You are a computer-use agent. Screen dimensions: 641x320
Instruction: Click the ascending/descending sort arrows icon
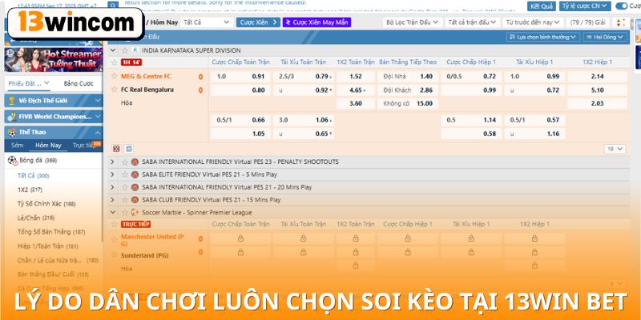[620, 22]
